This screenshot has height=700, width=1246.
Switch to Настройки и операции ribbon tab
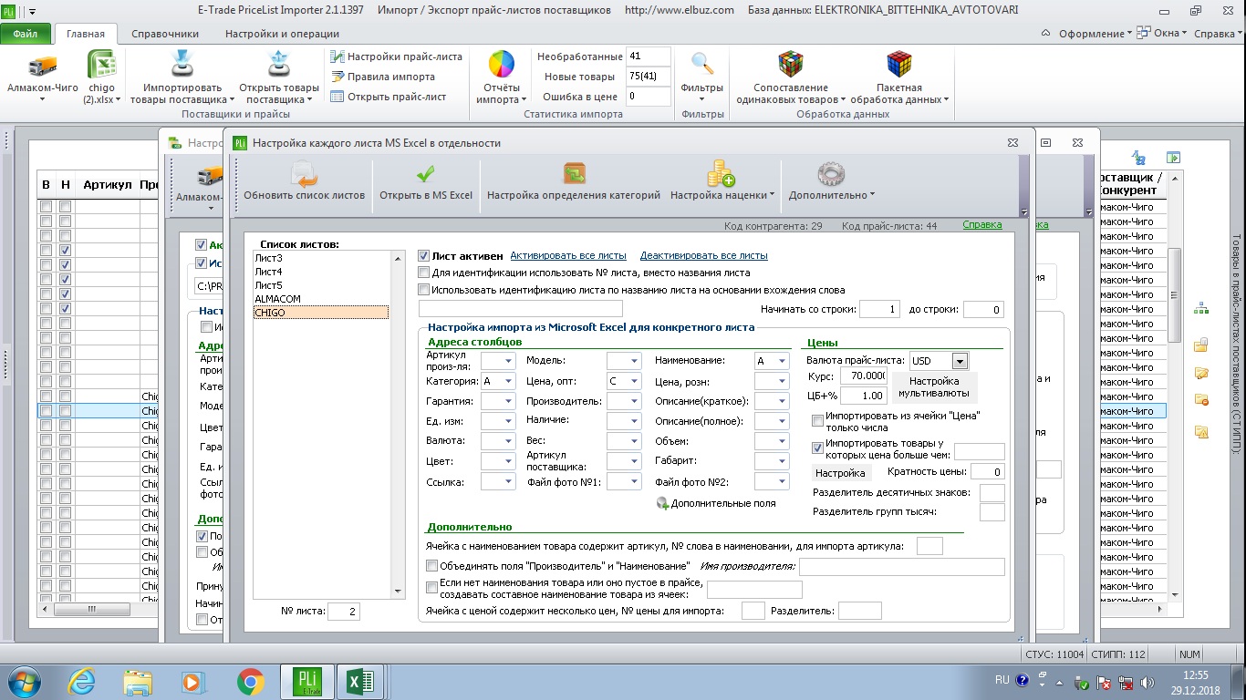click(x=282, y=34)
